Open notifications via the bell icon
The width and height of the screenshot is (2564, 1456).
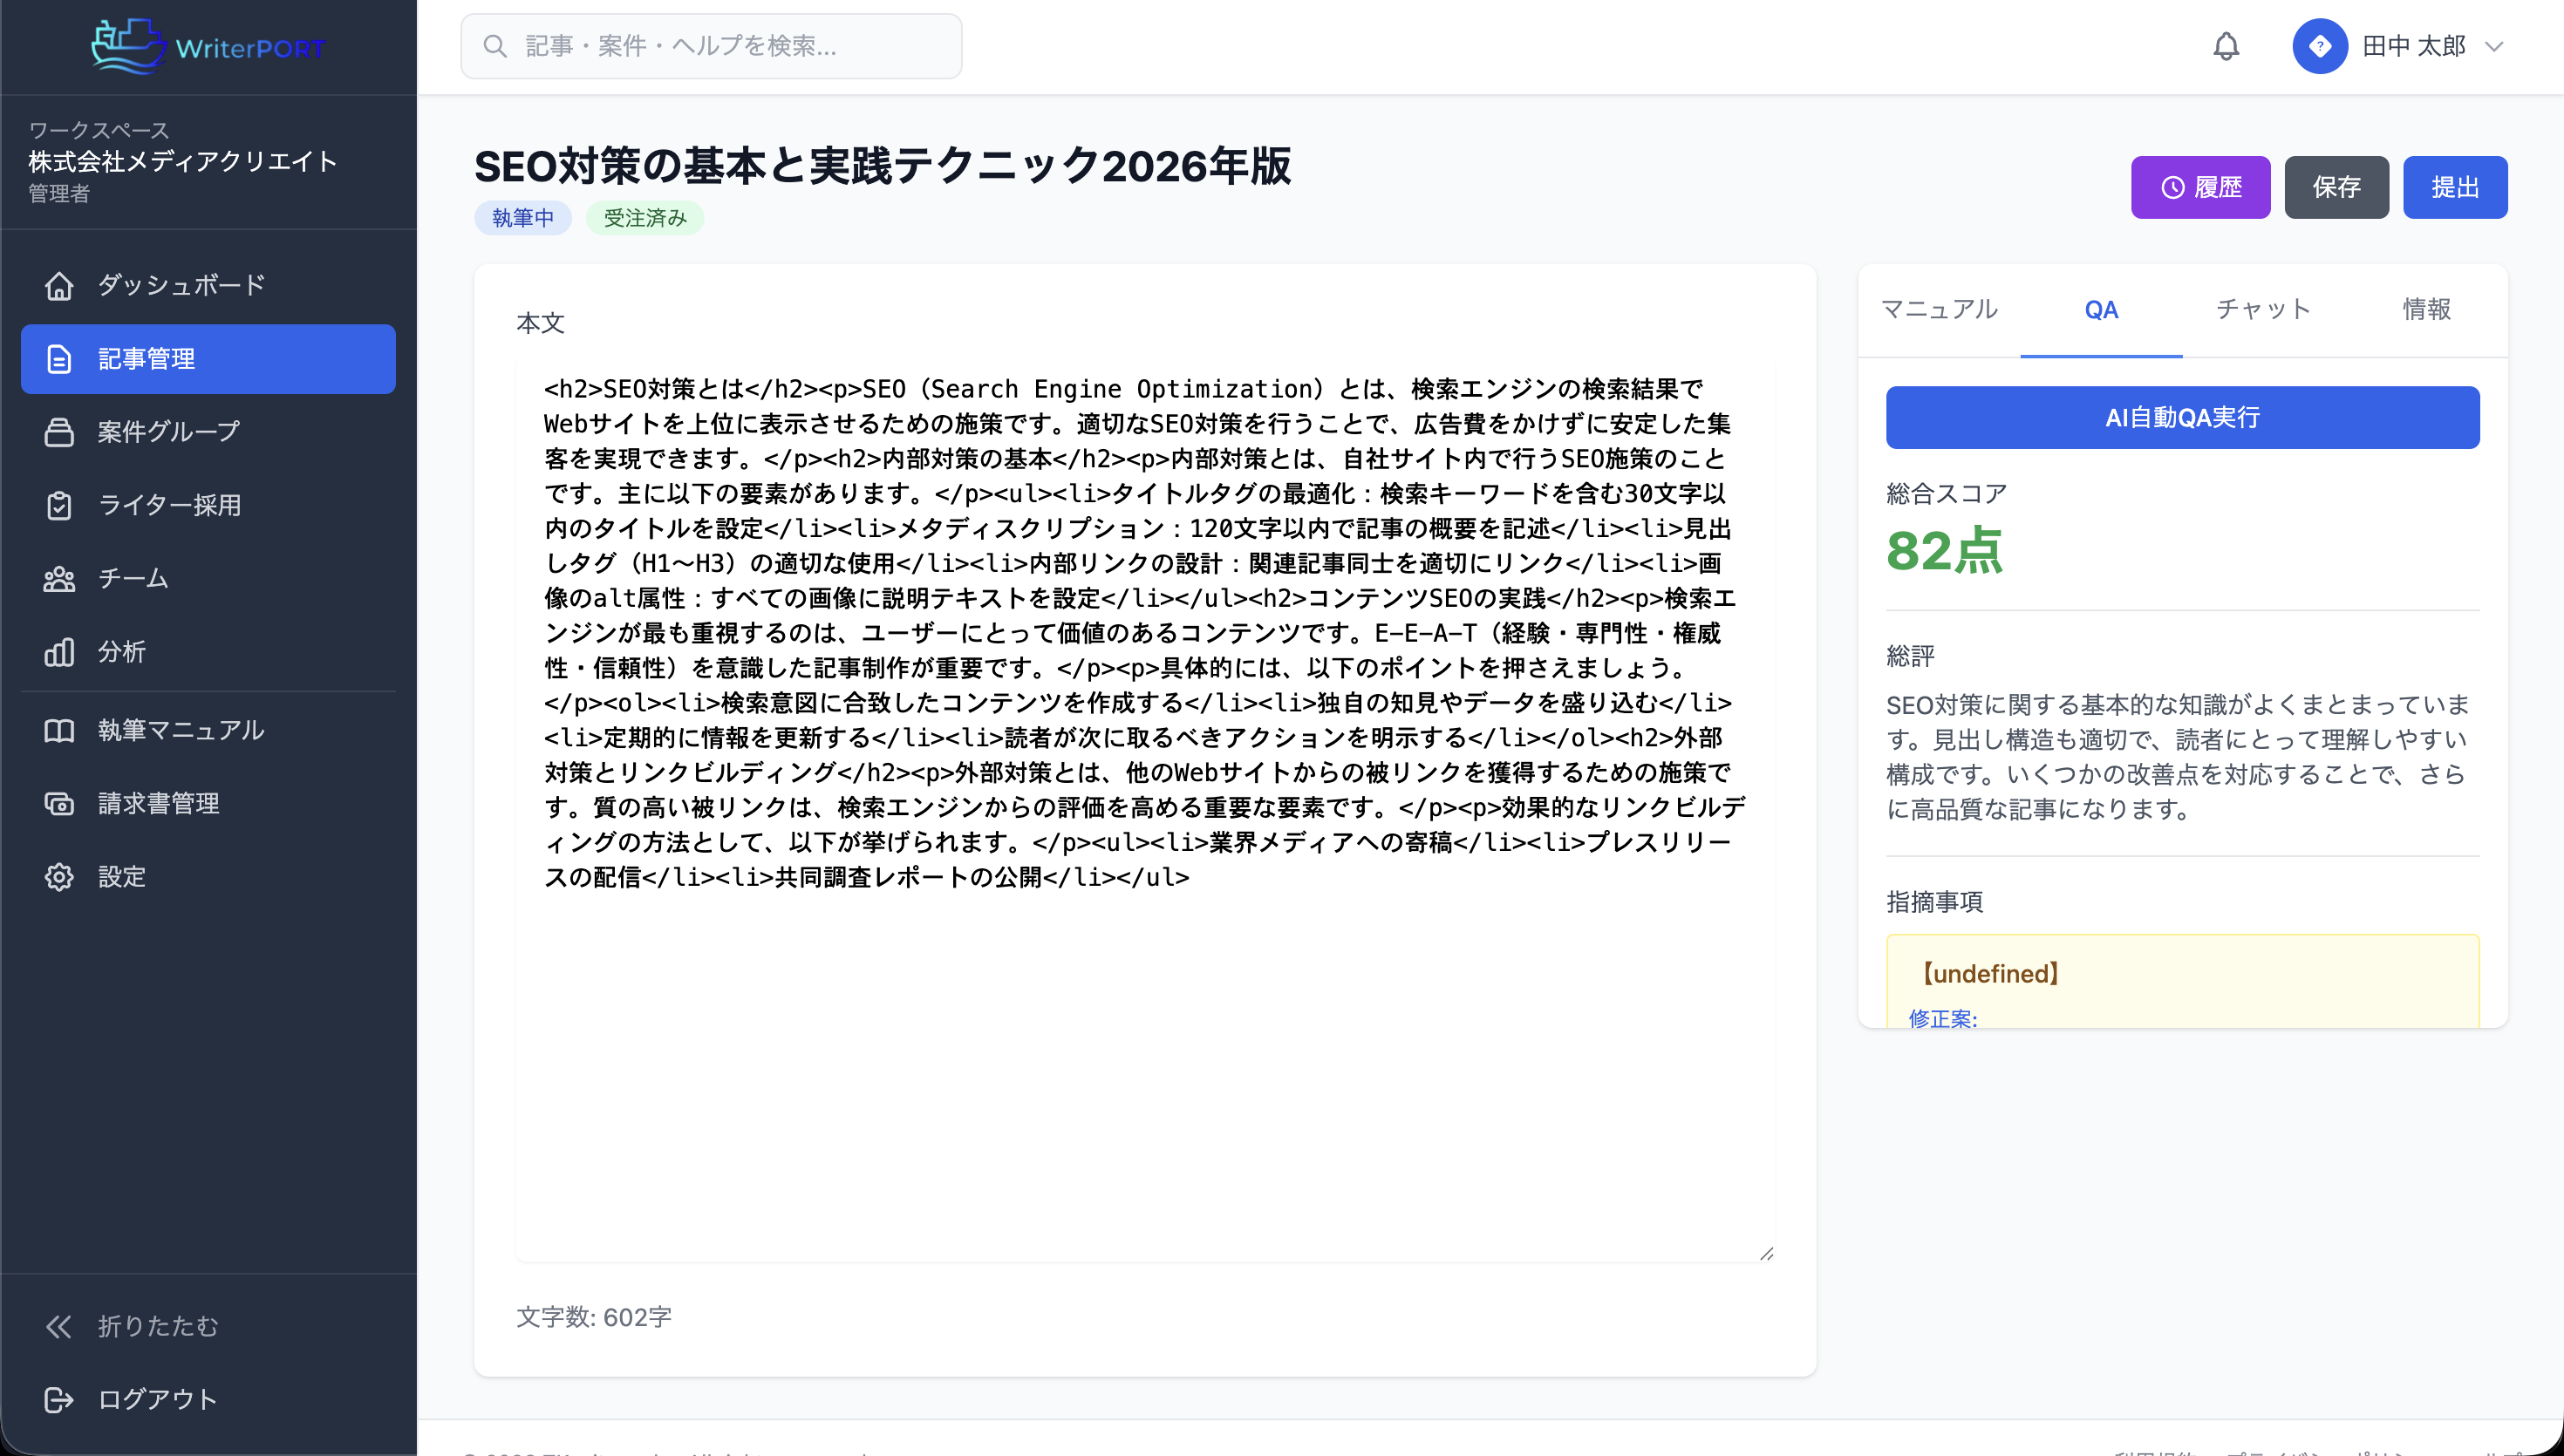coord(2226,46)
